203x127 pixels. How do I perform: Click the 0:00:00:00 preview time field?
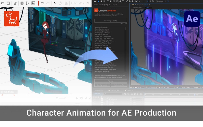pos(154,87)
